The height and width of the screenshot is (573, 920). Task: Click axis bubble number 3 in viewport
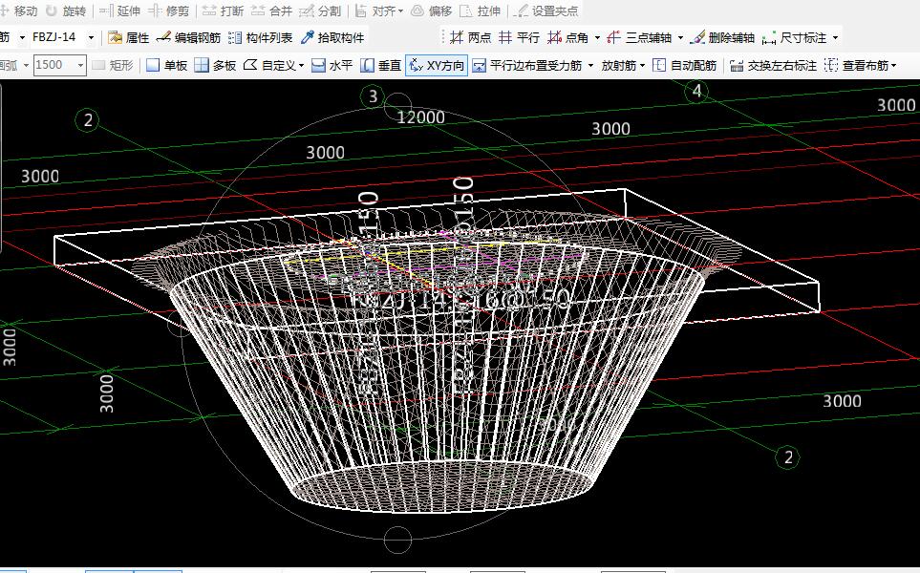tap(374, 96)
